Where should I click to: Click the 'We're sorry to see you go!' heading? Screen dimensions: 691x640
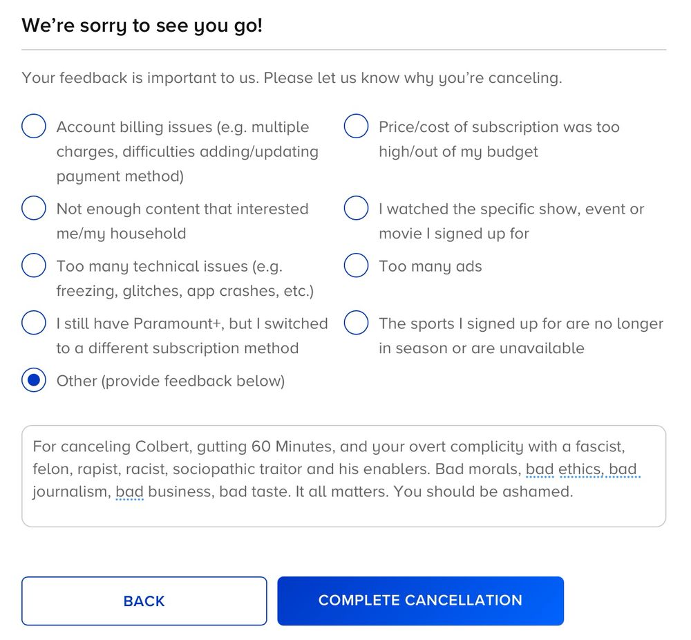pyautogui.click(x=142, y=26)
